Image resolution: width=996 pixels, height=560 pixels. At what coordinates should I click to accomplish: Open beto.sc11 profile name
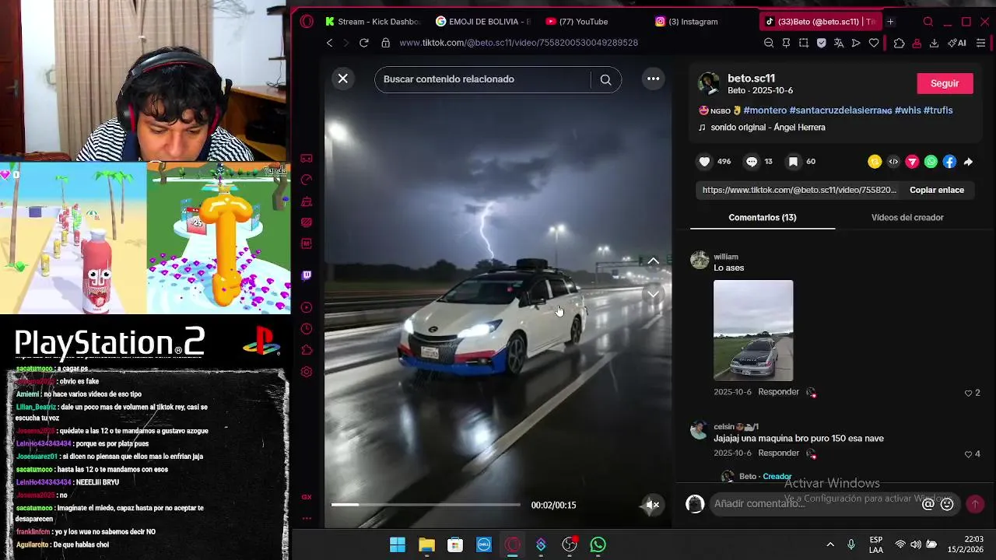[x=751, y=78]
